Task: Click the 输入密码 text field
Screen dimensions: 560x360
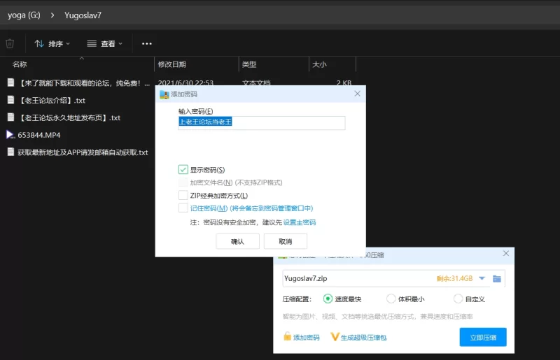Action: (261, 122)
